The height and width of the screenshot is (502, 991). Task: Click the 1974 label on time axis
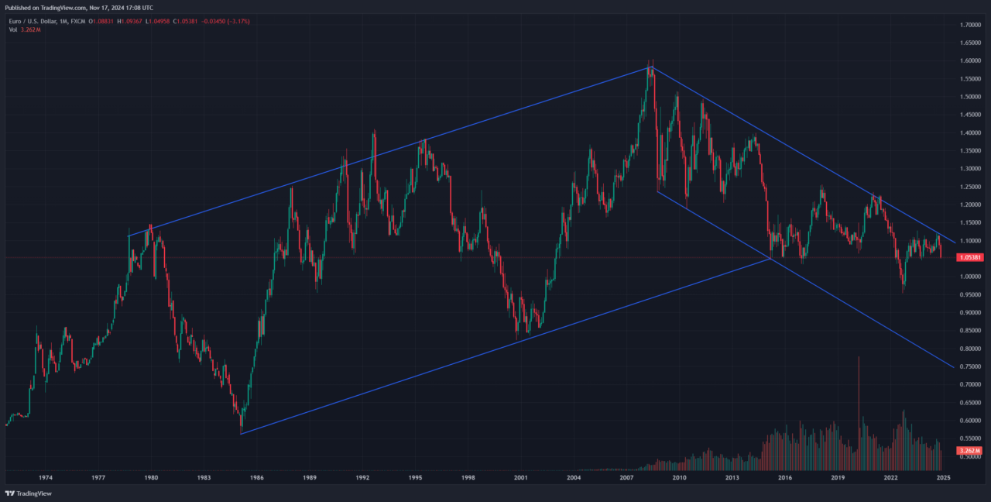(46, 478)
